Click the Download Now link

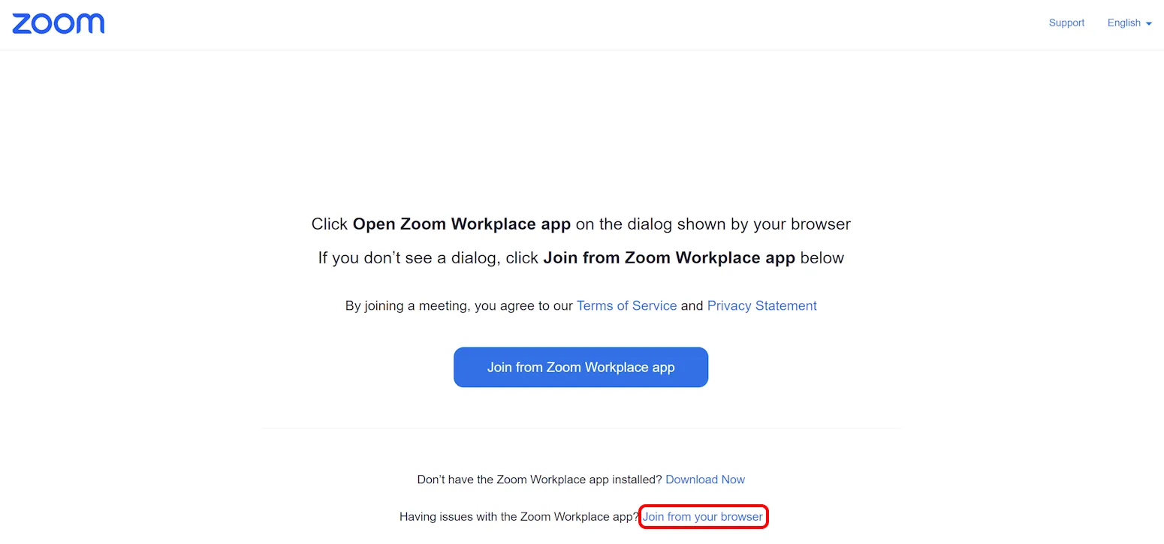(x=705, y=479)
